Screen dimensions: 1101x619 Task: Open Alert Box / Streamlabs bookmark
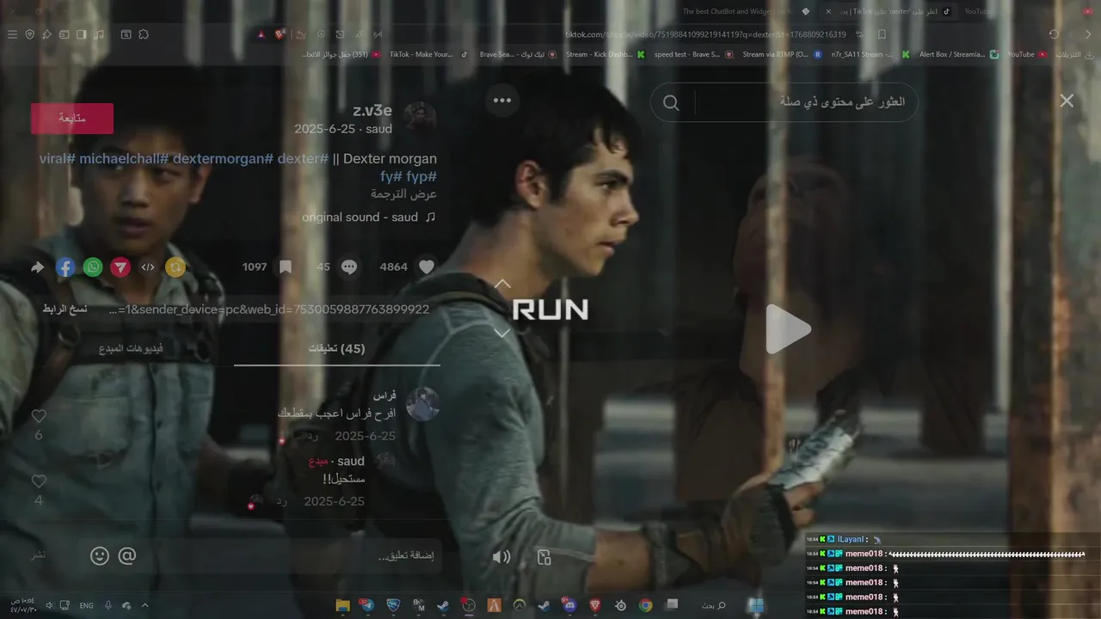[x=959, y=54]
